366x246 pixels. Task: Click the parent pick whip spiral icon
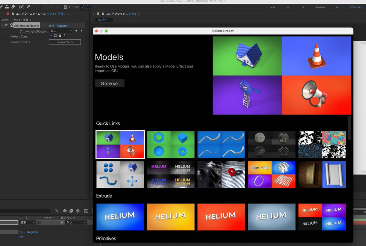point(62,222)
